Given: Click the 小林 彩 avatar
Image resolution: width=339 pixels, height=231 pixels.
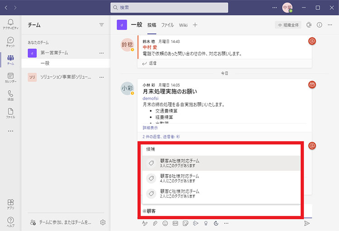Looking at the screenshot, I should pyautogui.click(x=127, y=88).
